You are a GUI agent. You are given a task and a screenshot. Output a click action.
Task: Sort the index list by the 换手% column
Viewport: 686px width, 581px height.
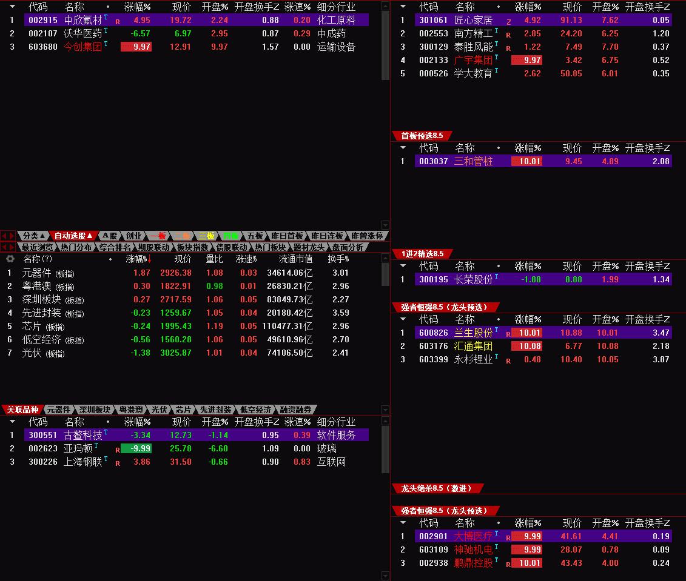tap(338, 259)
